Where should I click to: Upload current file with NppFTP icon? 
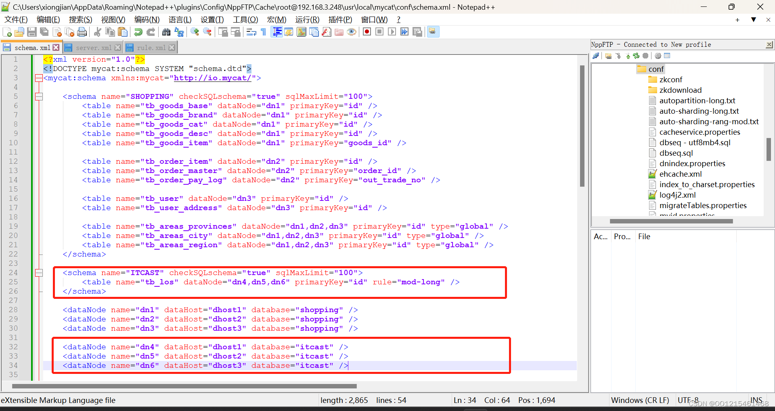pos(628,56)
